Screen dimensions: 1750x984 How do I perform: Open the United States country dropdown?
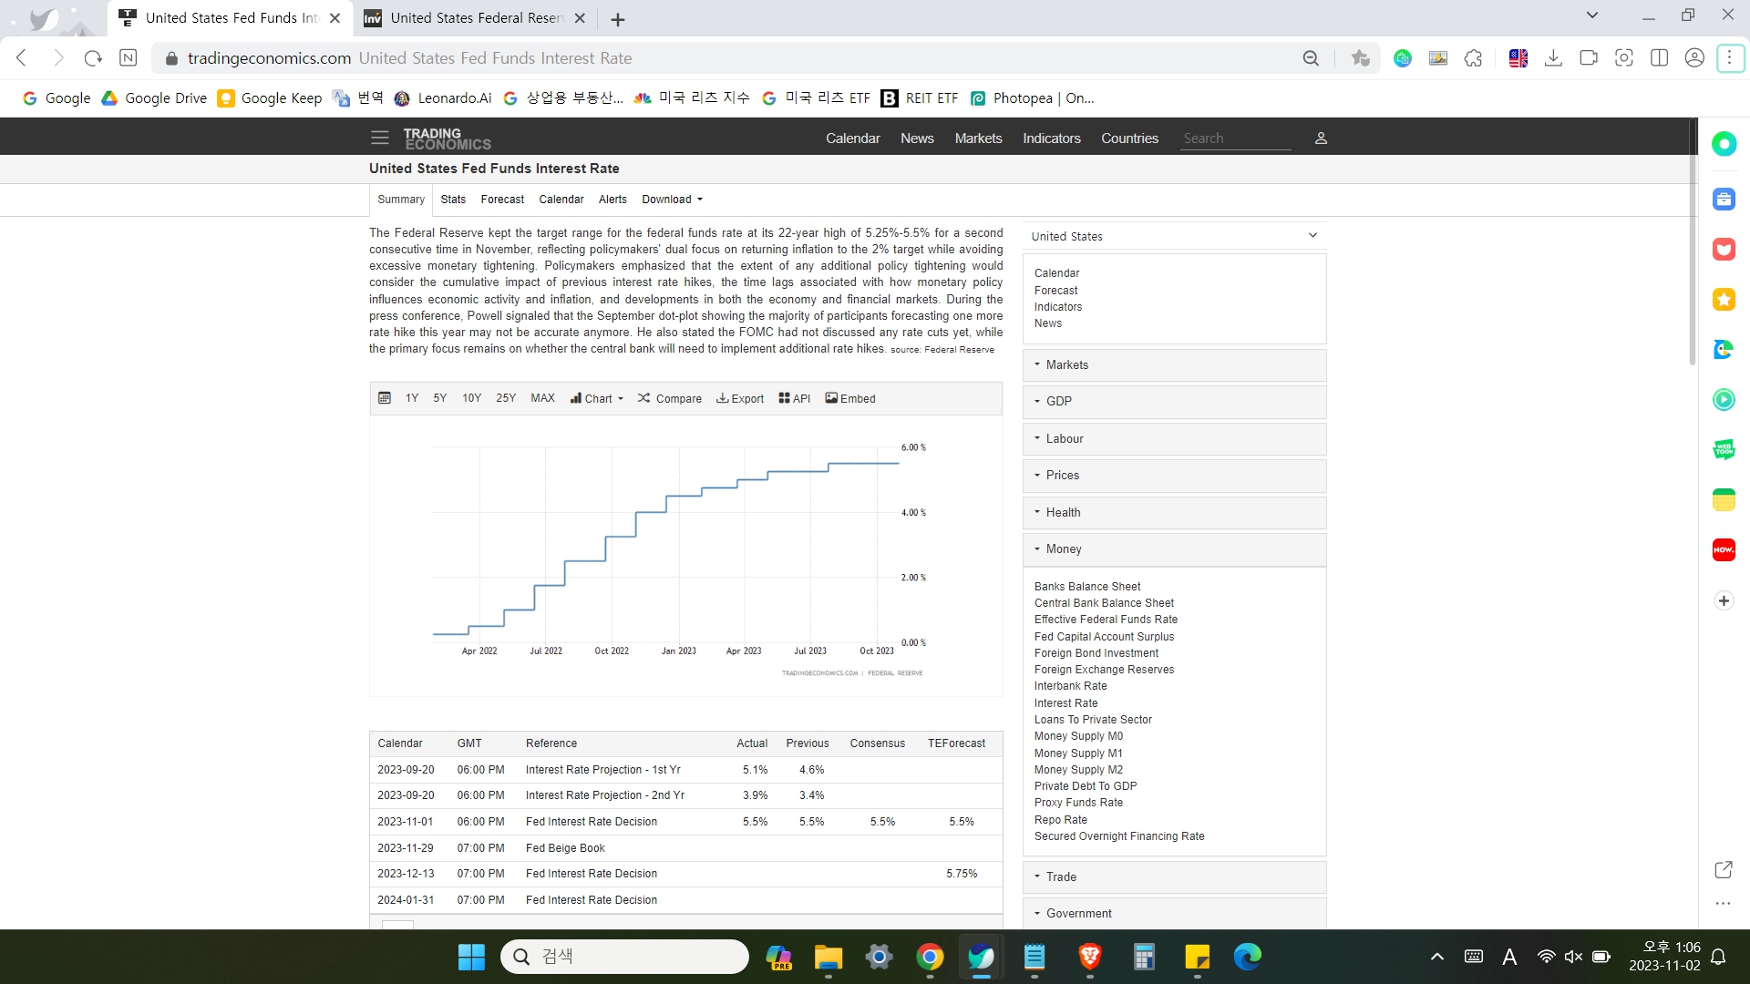click(x=1174, y=236)
